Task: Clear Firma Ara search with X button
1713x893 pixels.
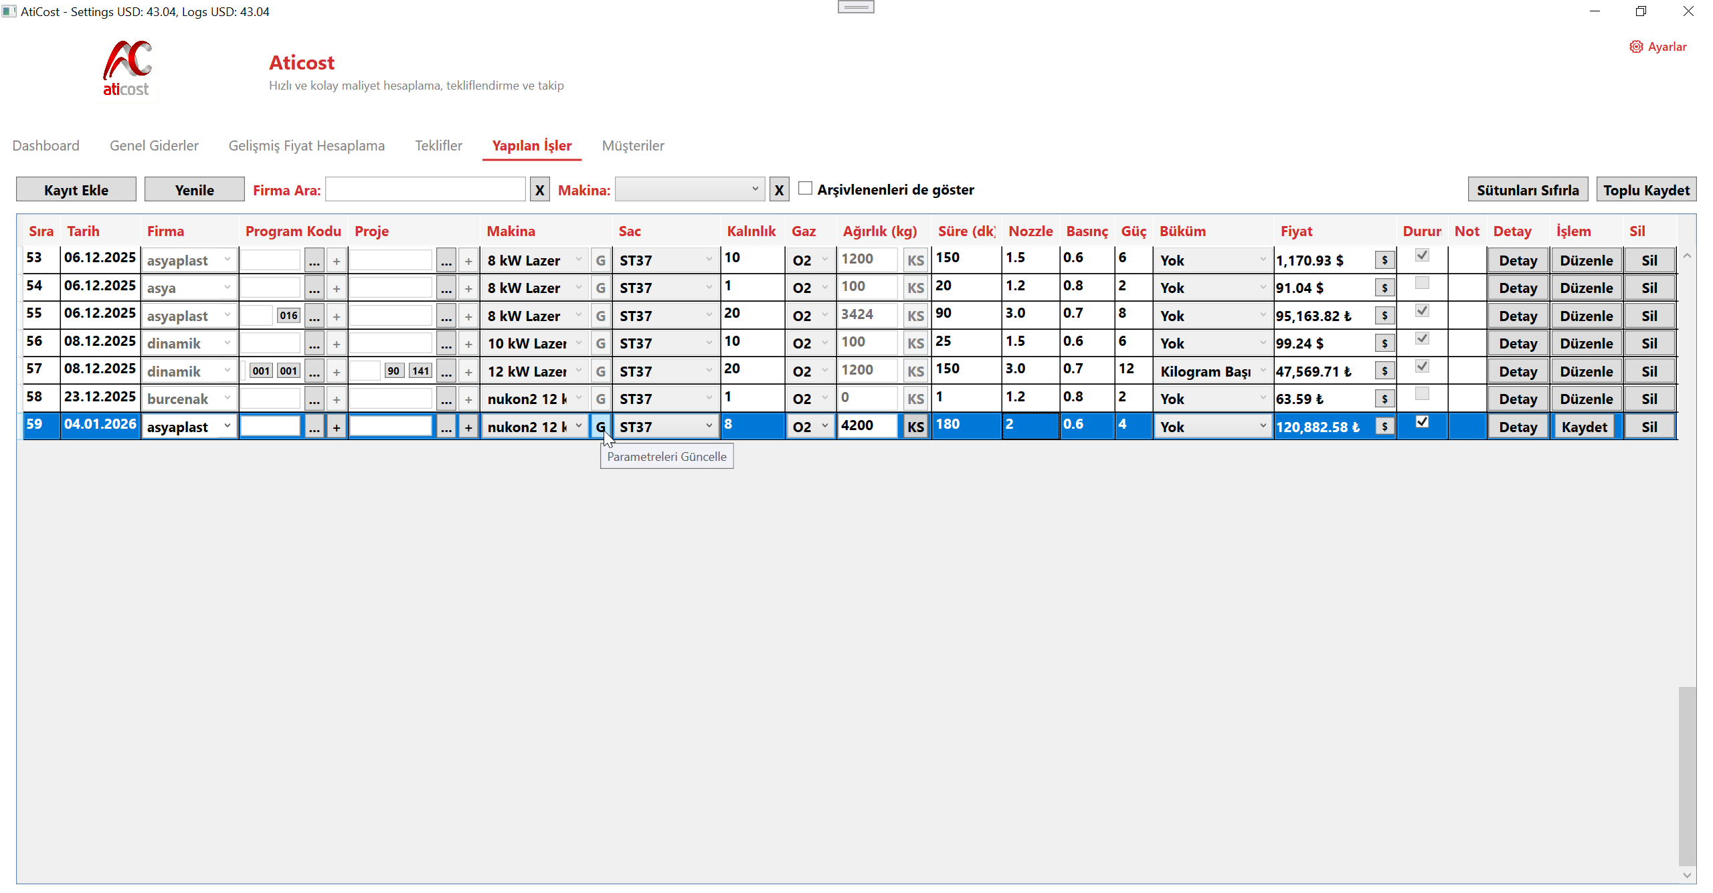Action: point(539,191)
